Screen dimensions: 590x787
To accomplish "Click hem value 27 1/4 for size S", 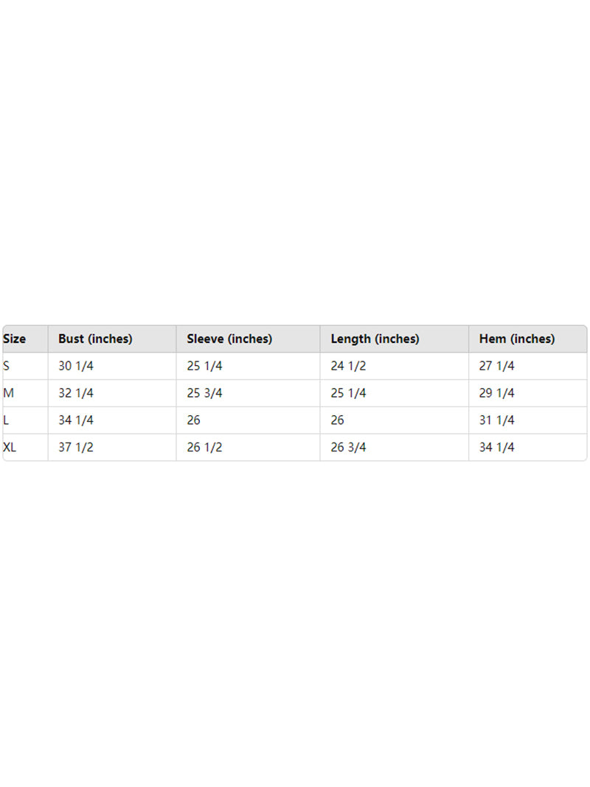I will (x=497, y=366).
